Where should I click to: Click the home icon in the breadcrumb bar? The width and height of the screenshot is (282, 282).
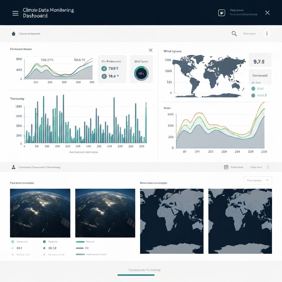[13, 33]
